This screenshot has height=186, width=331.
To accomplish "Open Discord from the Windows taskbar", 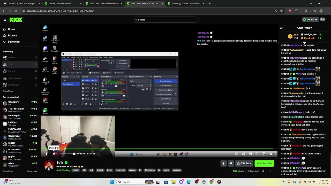I will click(x=181, y=182).
